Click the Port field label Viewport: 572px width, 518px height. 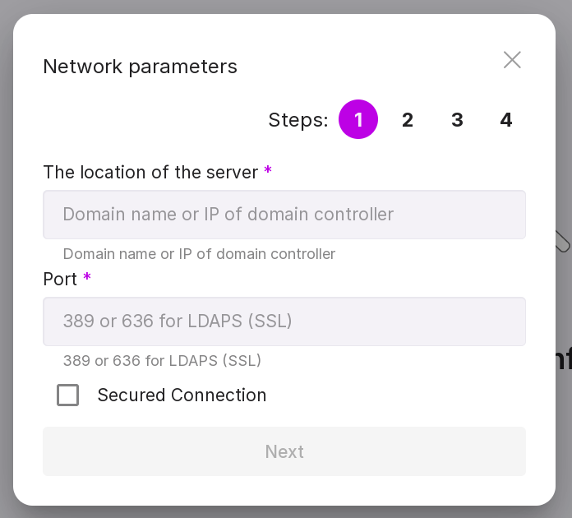tap(60, 280)
